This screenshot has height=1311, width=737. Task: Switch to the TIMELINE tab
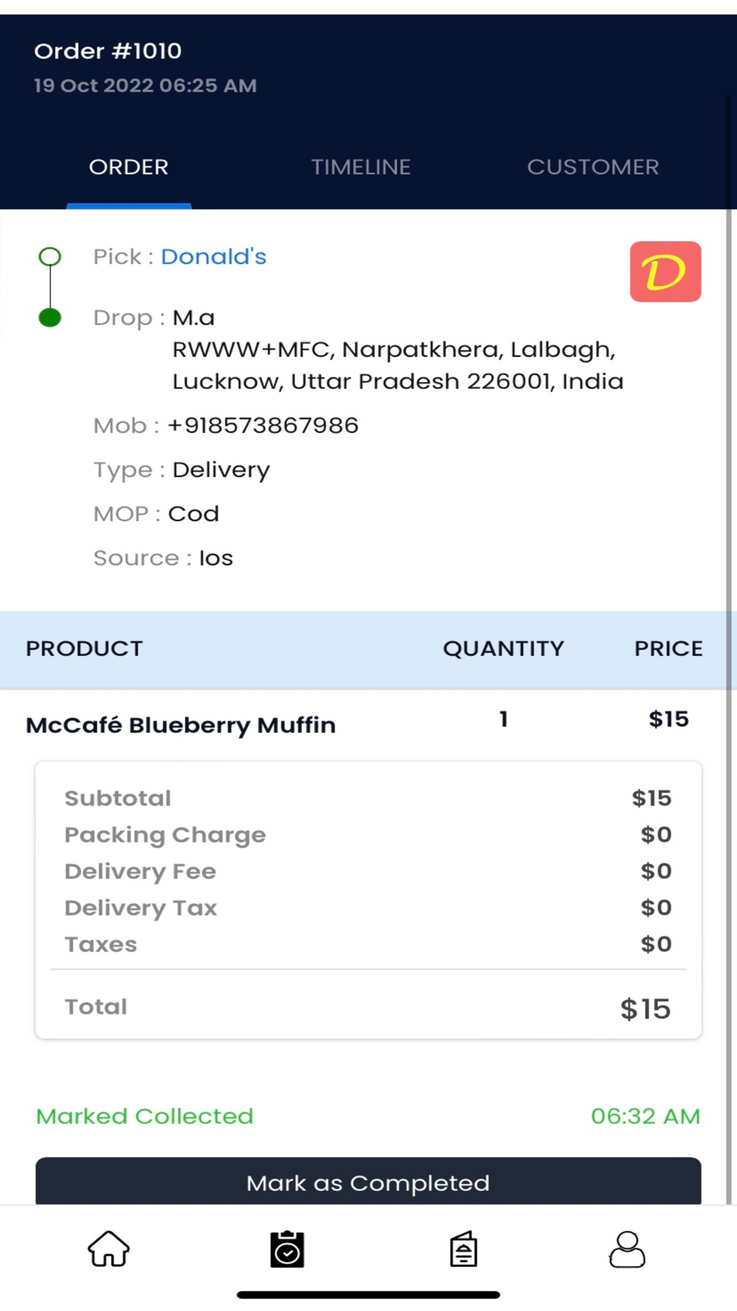tap(360, 167)
